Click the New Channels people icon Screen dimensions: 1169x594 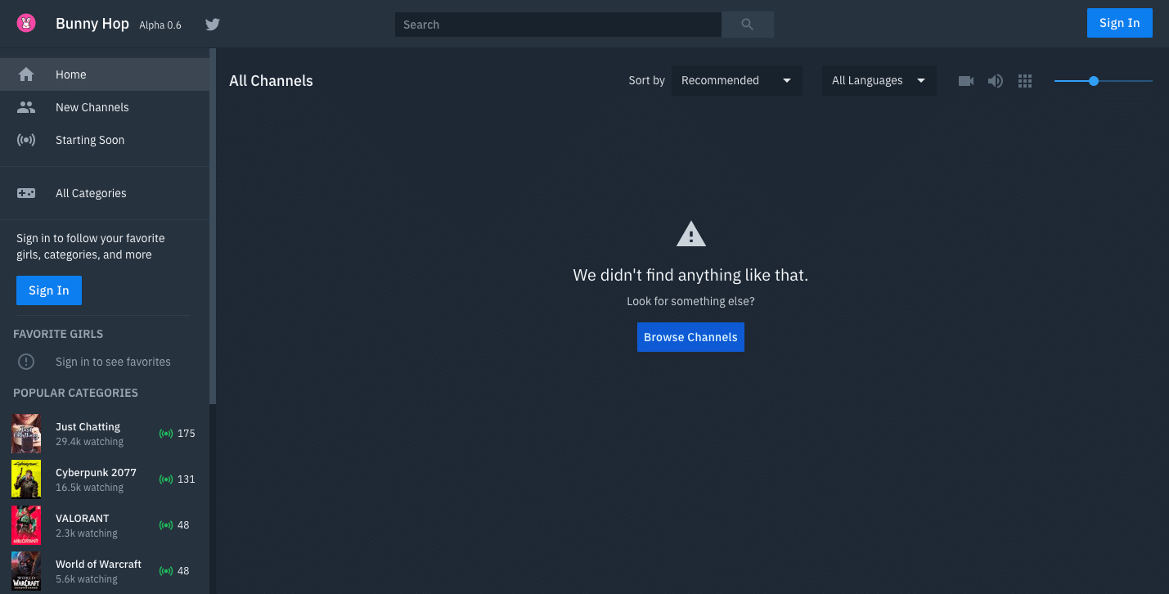tap(26, 107)
